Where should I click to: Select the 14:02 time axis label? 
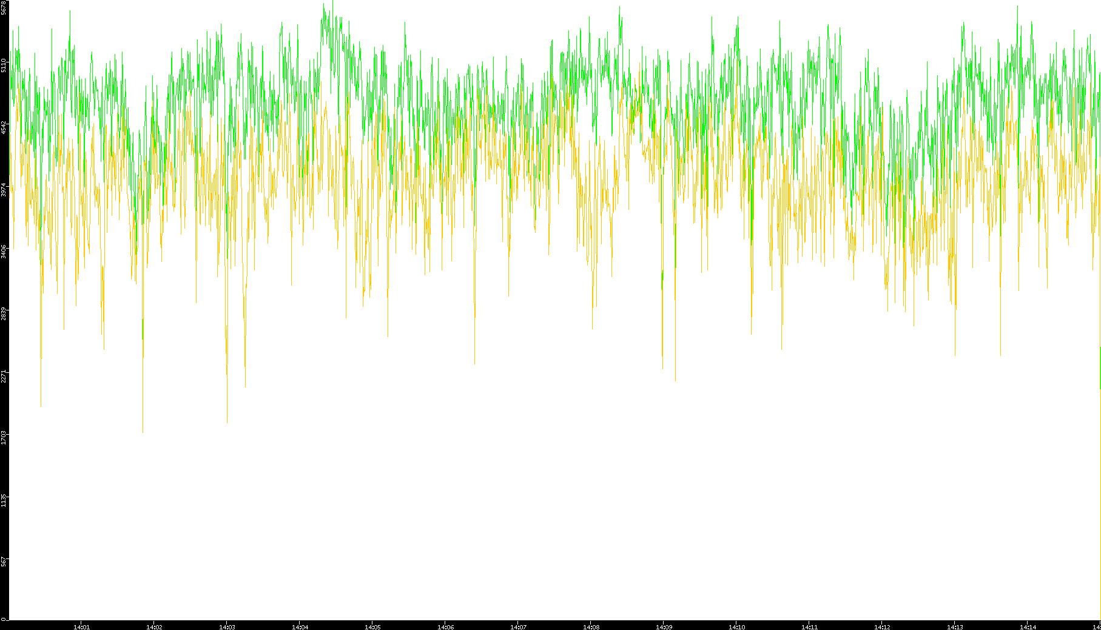tap(154, 627)
